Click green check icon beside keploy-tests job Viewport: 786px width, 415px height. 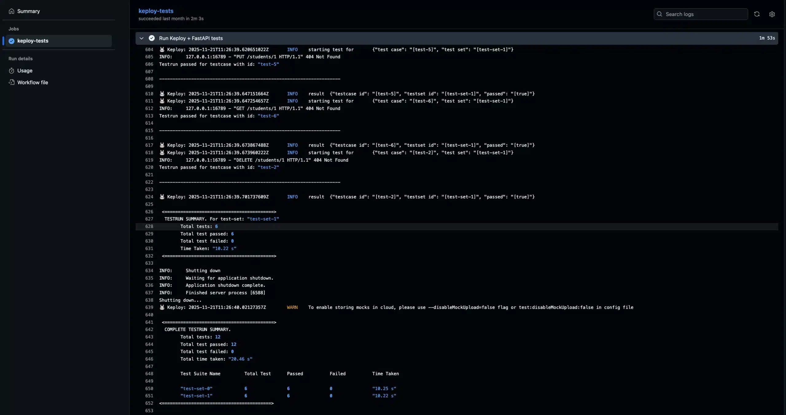pyautogui.click(x=12, y=41)
